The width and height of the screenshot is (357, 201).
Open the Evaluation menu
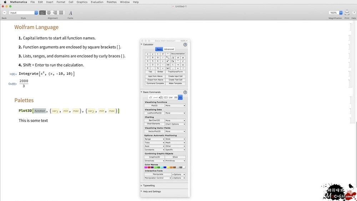click(97, 2)
